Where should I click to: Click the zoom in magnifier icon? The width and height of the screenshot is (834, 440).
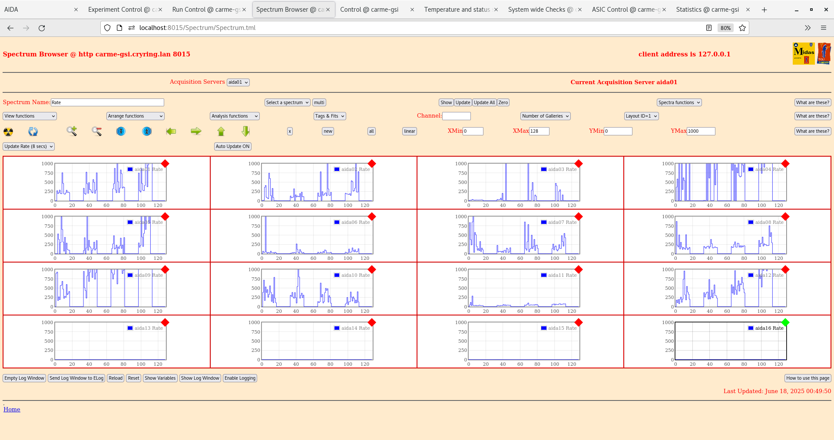[72, 131]
